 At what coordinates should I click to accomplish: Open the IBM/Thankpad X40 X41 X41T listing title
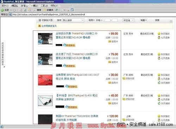click(77, 77)
